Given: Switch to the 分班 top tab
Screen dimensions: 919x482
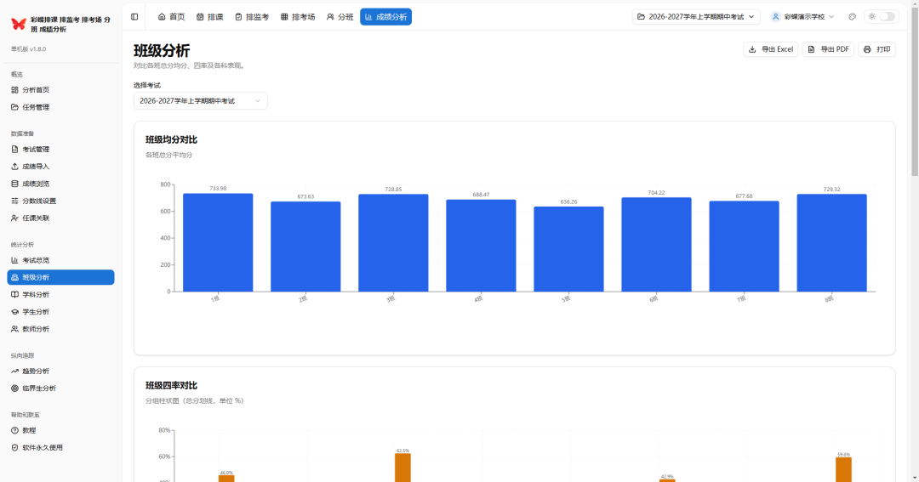Looking at the screenshot, I should [x=340, y=17].
